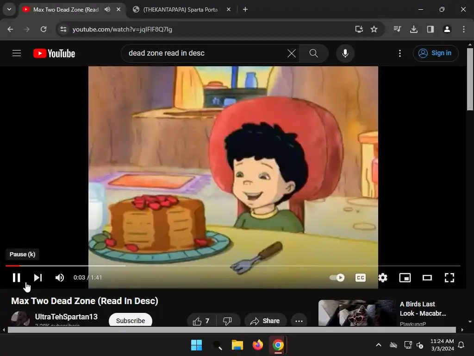
Task: Open the YouTube guide hamburger menu
Action: click(x=17, y=53)
